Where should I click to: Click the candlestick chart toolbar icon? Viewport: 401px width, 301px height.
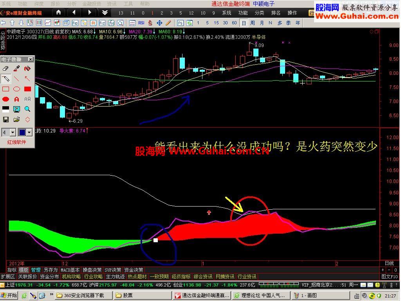coord(57,23)
